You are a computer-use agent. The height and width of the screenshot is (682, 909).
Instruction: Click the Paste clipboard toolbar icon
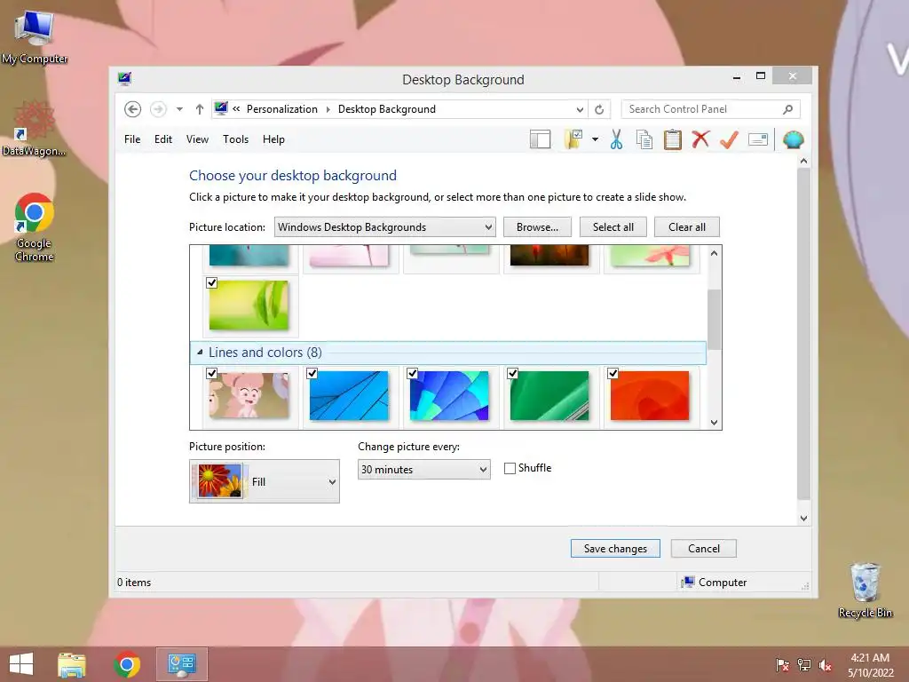[673, 139]
